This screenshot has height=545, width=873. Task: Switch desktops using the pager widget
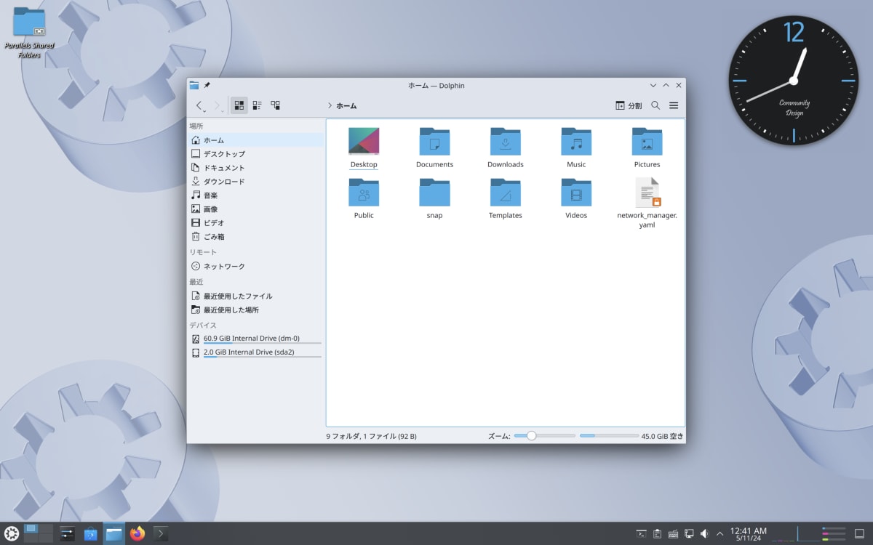39,534
